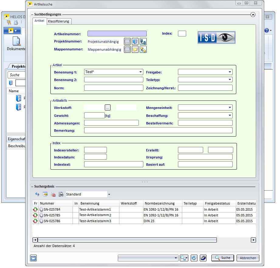This screenshot has height=268, width=280.
Task: Click the folder structure icon beside Mappennummer
Action: (143, 49)
